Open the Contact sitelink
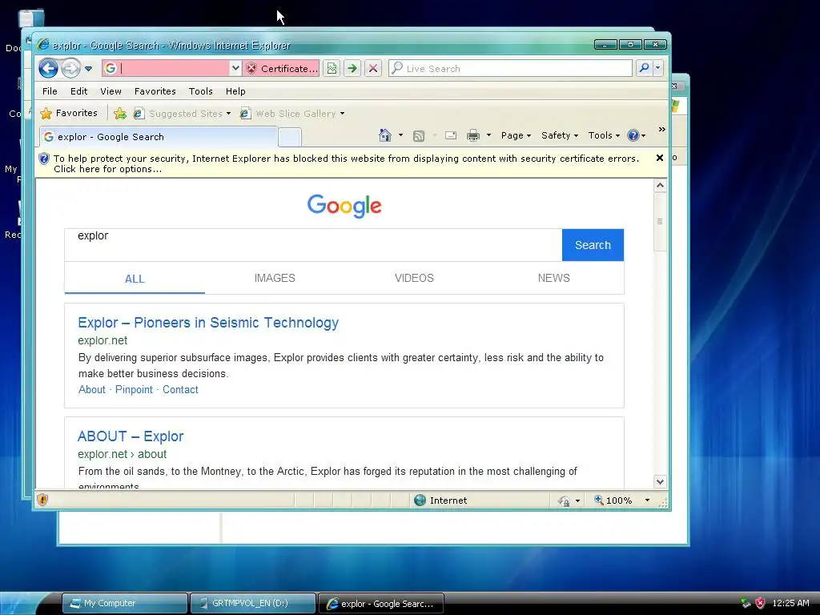The height and width of the screenshot is (615, 820). coord(180,390)
